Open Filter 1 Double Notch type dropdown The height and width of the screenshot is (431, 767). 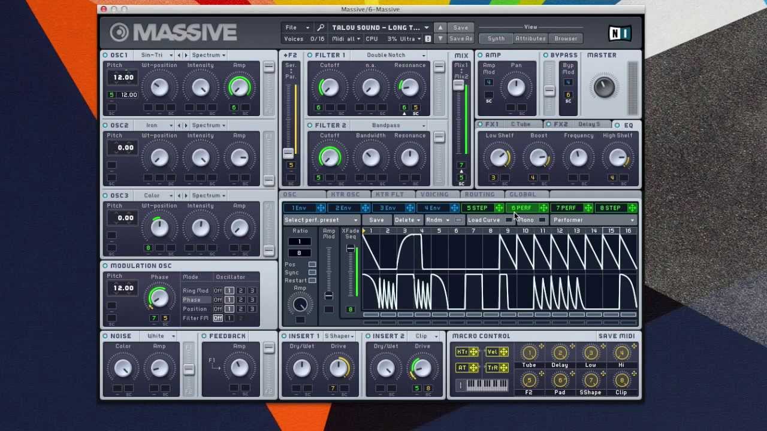click(x=389, y=55)
